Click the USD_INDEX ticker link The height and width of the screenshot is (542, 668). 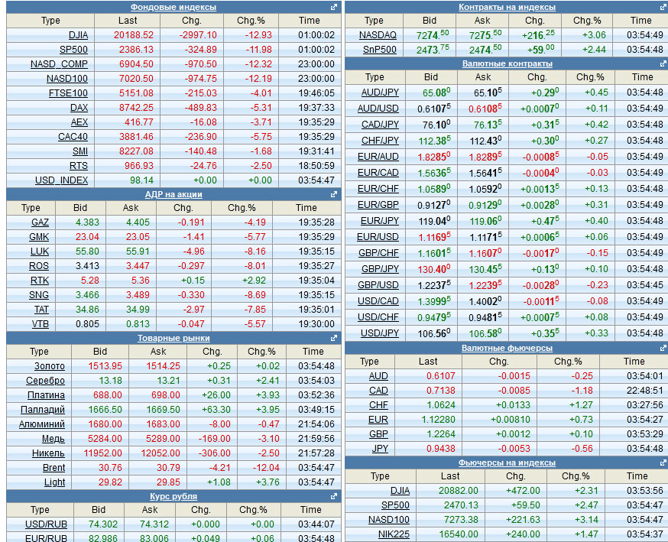[x=61, y=180]
